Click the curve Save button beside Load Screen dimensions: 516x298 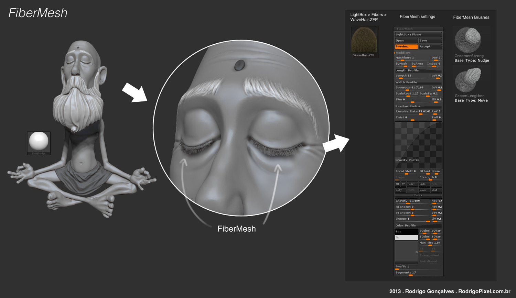point(424,190)
